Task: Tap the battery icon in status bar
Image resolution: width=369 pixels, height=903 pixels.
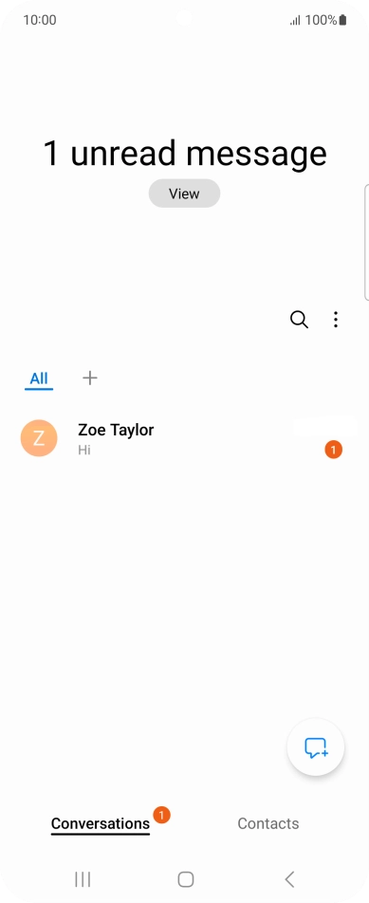Action: click(342, 20)
